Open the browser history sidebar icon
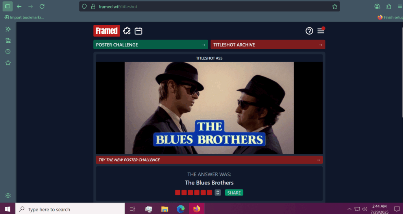The width and height of the screenshot is (403, 214). [8, 52]
